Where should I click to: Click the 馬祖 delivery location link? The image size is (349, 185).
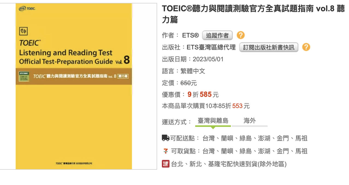pos(301,138)
